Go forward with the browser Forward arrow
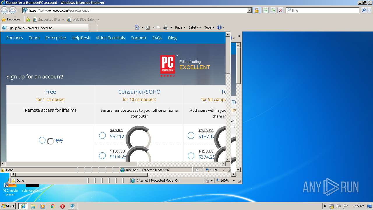The image size is (373, 210). 13,10
